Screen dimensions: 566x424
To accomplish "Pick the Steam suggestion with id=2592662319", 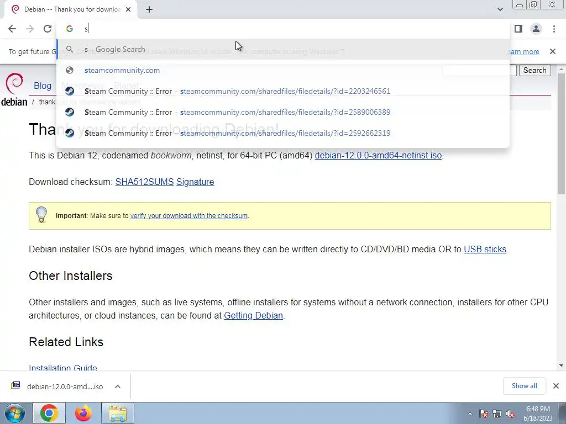I will coord(283,133).
